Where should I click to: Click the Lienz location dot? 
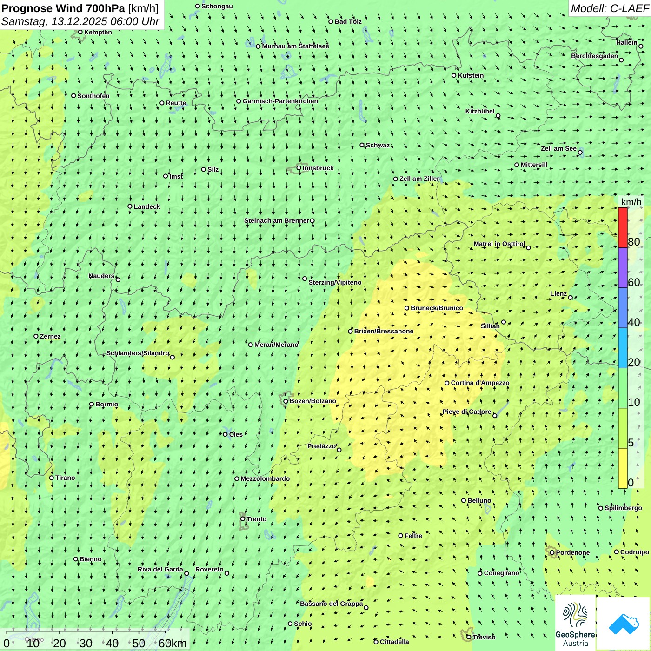coord(571,298)
